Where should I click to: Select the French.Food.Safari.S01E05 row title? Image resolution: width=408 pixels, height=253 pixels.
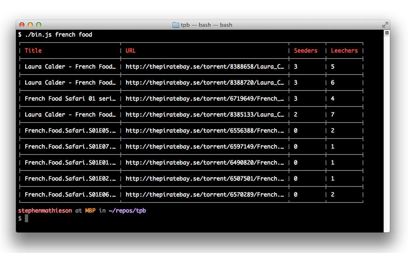[x=70, y=130]
